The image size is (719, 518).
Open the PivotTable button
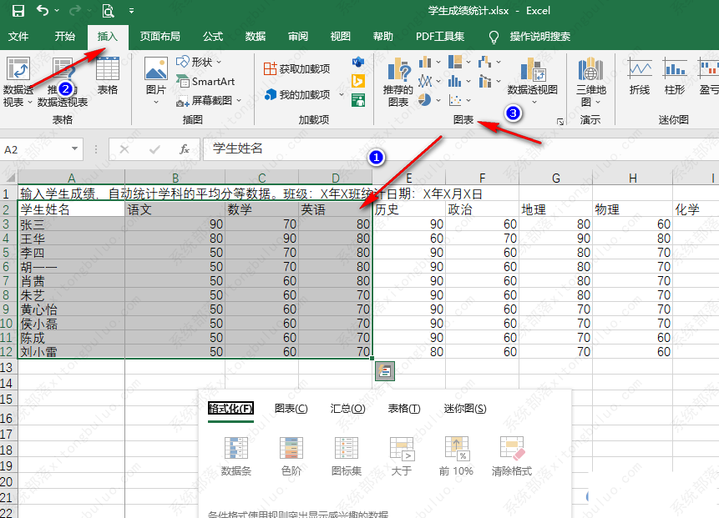pos(18,83)
